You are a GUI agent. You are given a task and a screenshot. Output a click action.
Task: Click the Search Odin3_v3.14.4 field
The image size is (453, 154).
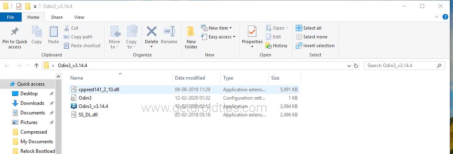(x=404, y=66)
